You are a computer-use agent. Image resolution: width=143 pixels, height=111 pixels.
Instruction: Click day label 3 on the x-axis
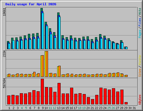(x=18, y=108)
